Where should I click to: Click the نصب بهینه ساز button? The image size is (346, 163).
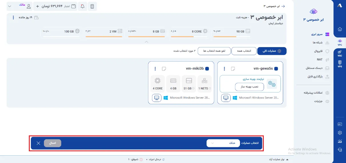click(x=249, y=87)
